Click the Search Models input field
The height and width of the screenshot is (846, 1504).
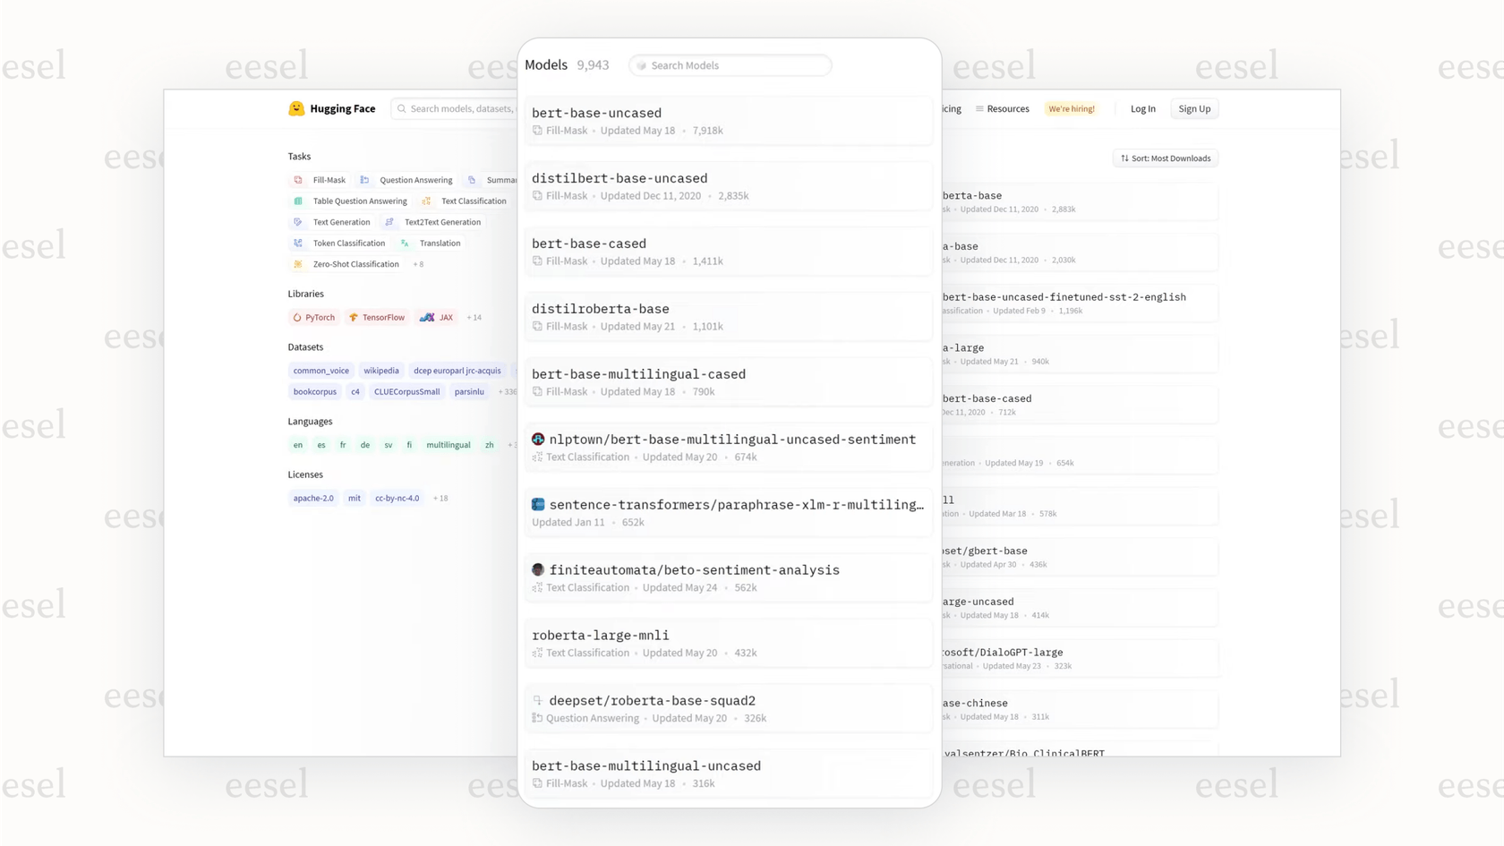pos(730,64)
